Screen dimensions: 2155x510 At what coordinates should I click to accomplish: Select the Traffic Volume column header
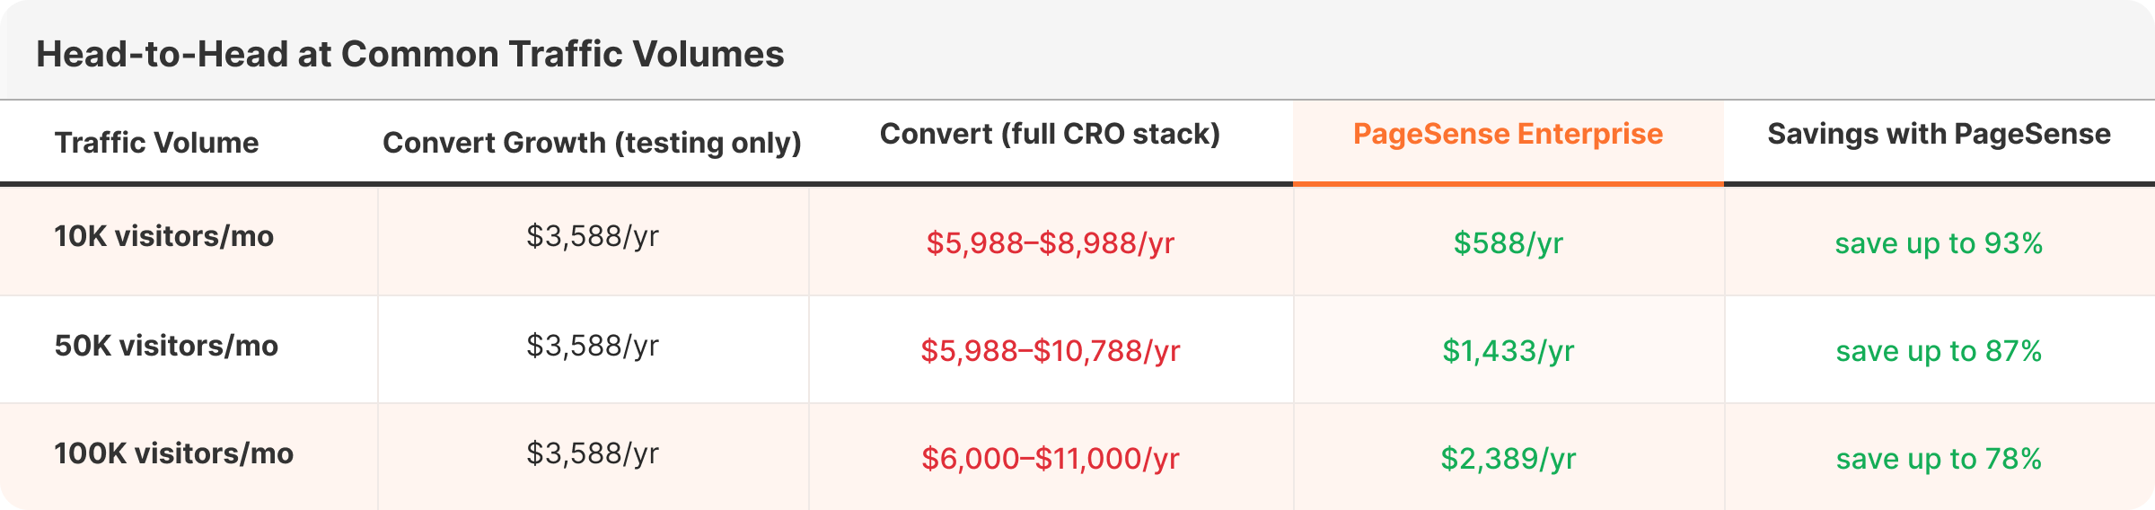[156, 143]
